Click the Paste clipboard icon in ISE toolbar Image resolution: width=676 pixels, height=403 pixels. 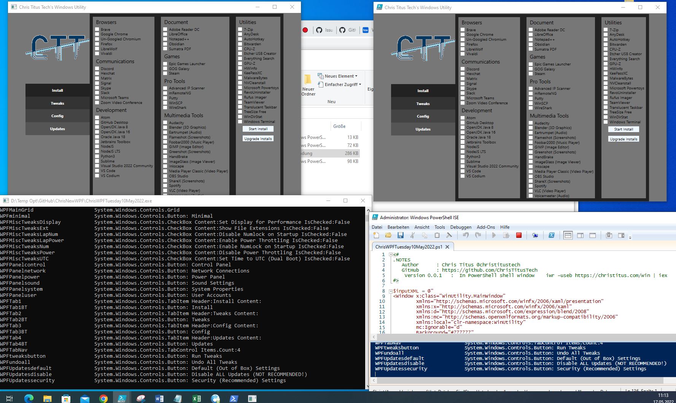click(437, 236)
